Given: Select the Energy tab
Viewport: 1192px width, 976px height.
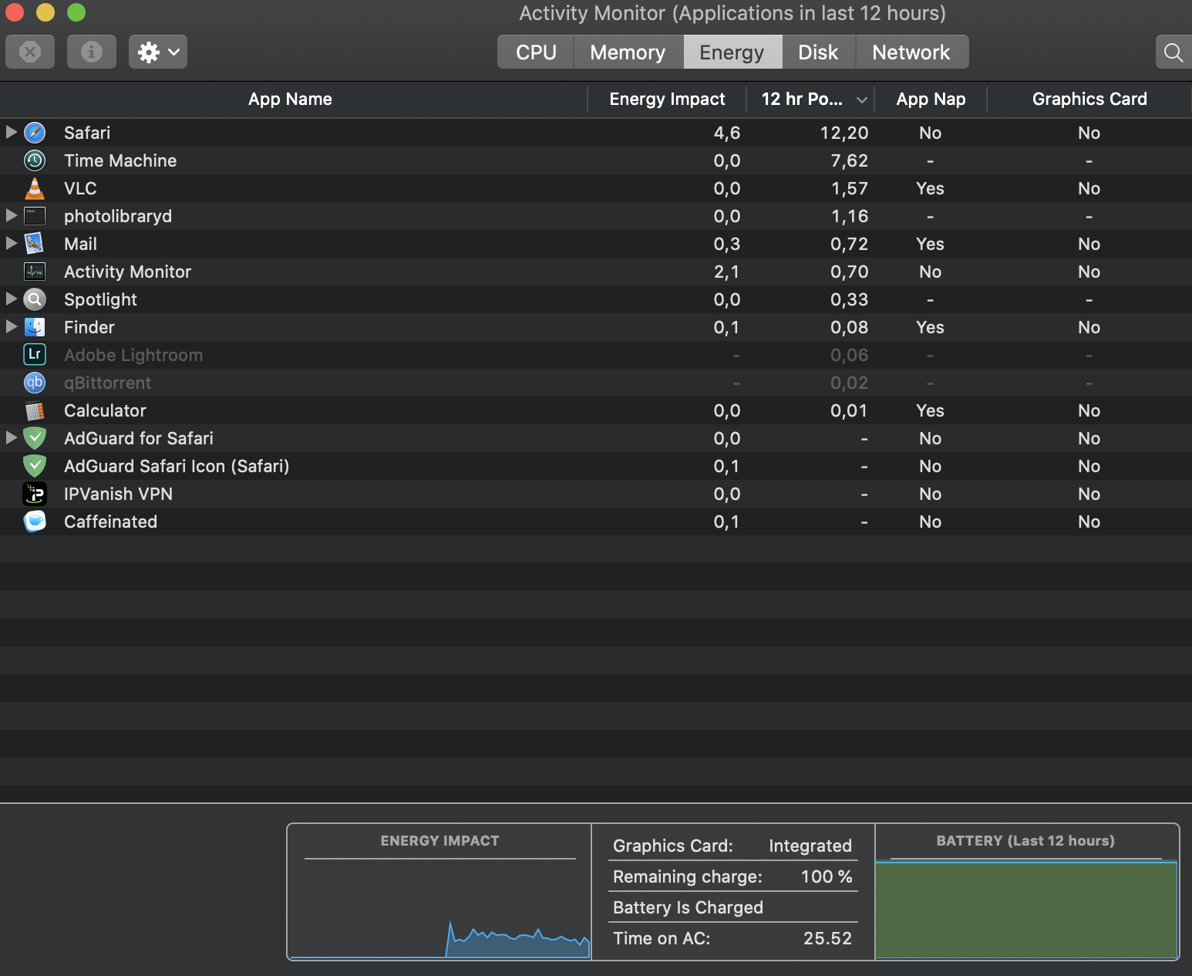Looking at the screenshot, I should 732,52.
